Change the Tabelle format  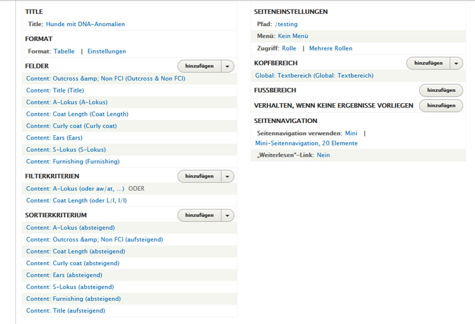(x=64, y=52)
